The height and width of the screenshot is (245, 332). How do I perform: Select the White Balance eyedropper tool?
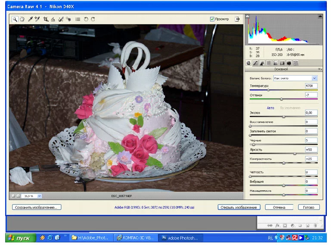click(30, 19)
